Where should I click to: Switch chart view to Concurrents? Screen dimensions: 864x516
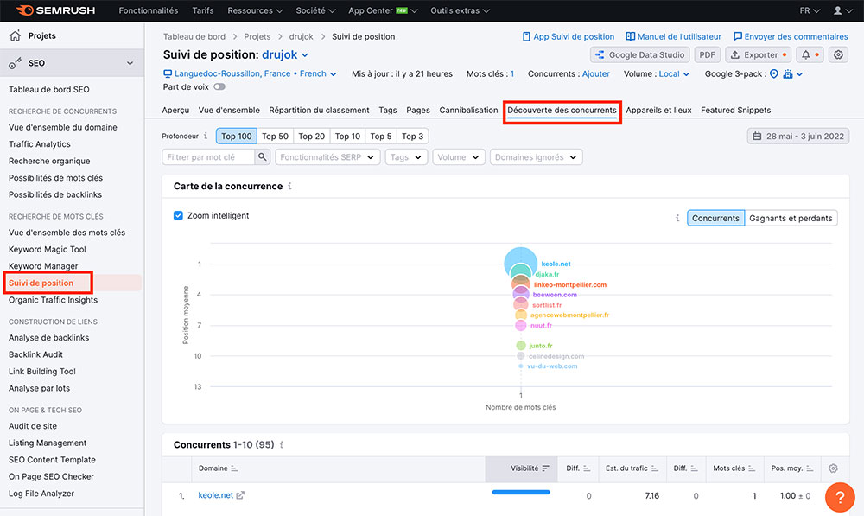[x=715, y=219]
